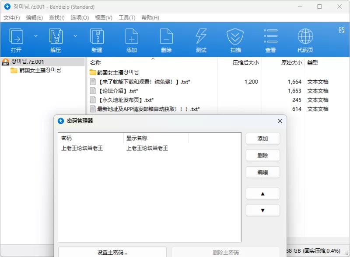Click the 添加 button in password manager

tap(263, 138)
